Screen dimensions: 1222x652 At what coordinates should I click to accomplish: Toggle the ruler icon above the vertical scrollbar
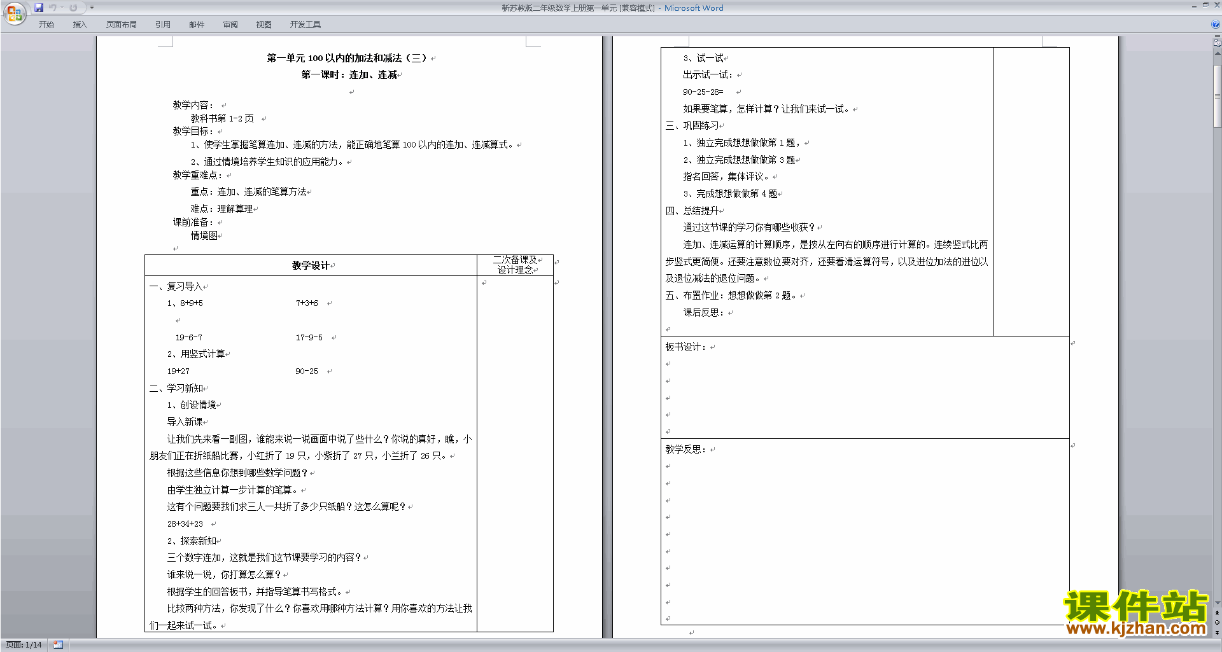pos(1218,43)
